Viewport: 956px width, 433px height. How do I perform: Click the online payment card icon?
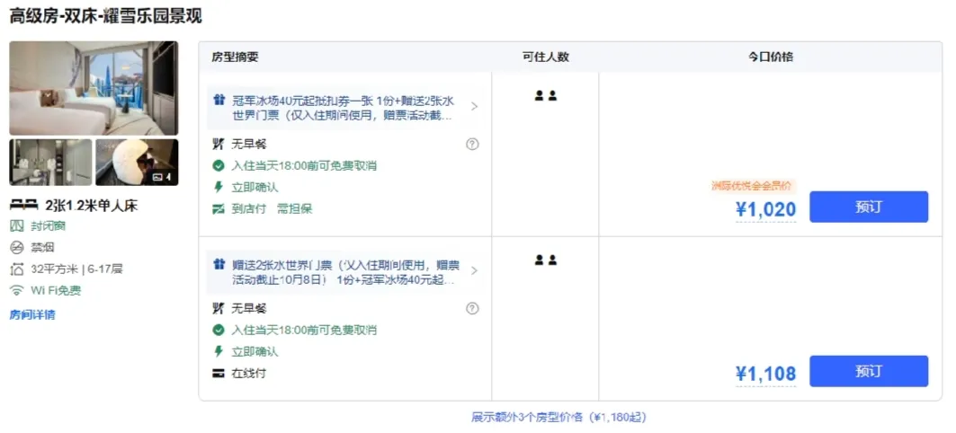[218, 373]
